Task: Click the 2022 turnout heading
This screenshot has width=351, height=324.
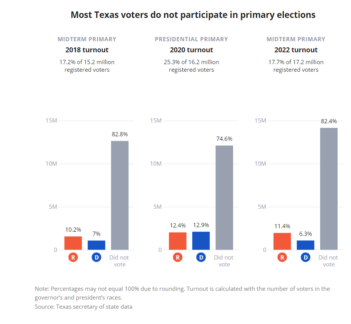Action: [x=296, y=50]
